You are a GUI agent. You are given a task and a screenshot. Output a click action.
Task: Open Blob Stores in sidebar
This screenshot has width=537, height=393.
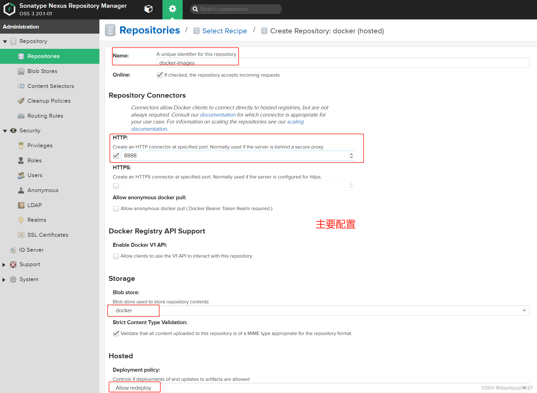tap(42, 71)
